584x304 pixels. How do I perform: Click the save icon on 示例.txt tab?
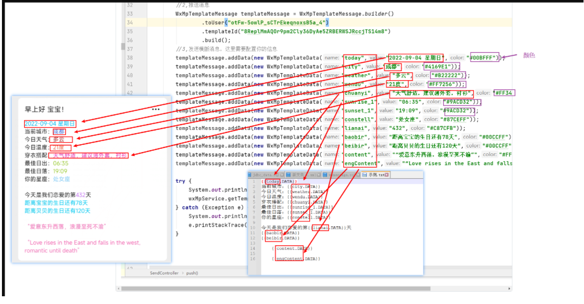pos(364,175)
